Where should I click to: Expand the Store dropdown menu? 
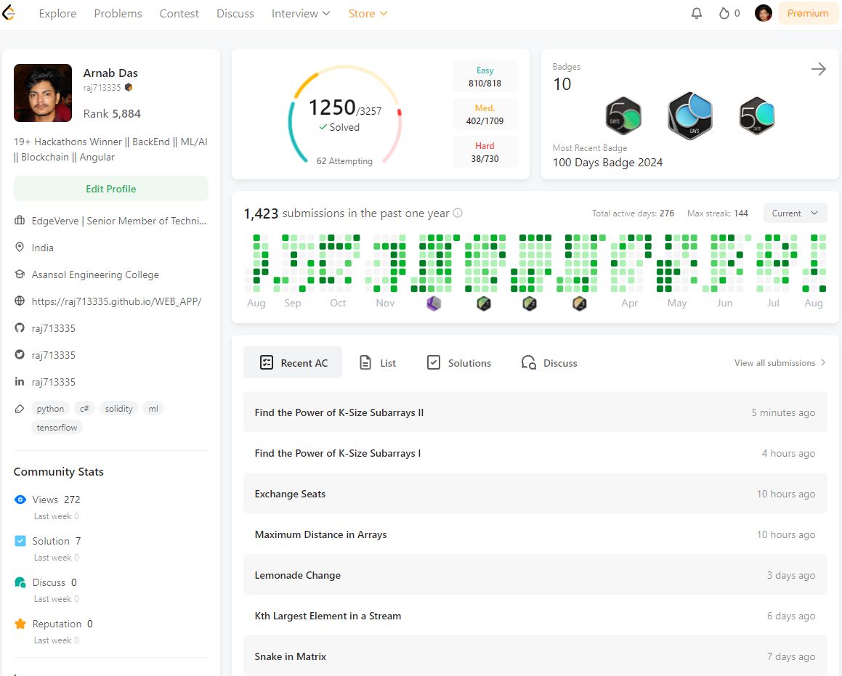coord(368,13)
